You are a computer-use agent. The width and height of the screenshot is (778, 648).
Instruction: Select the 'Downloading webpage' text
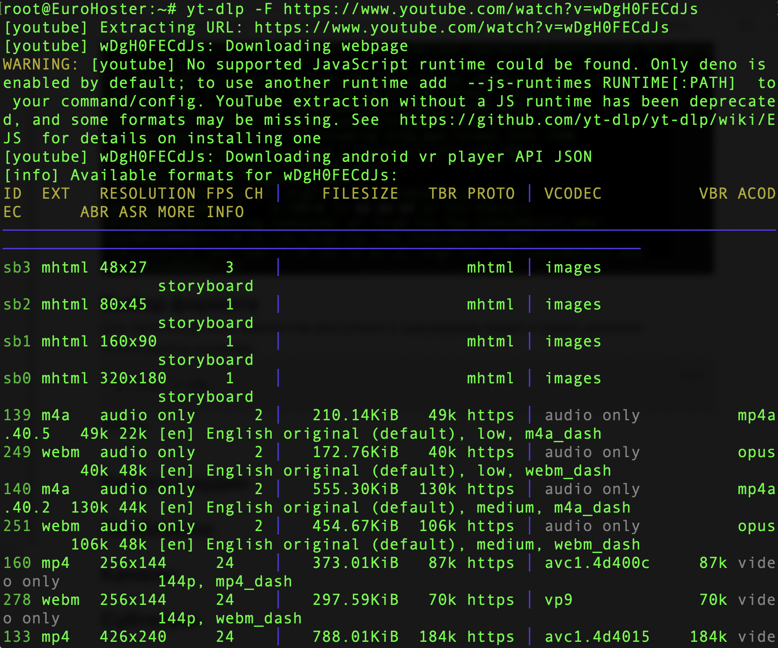(x=317, y=46)
